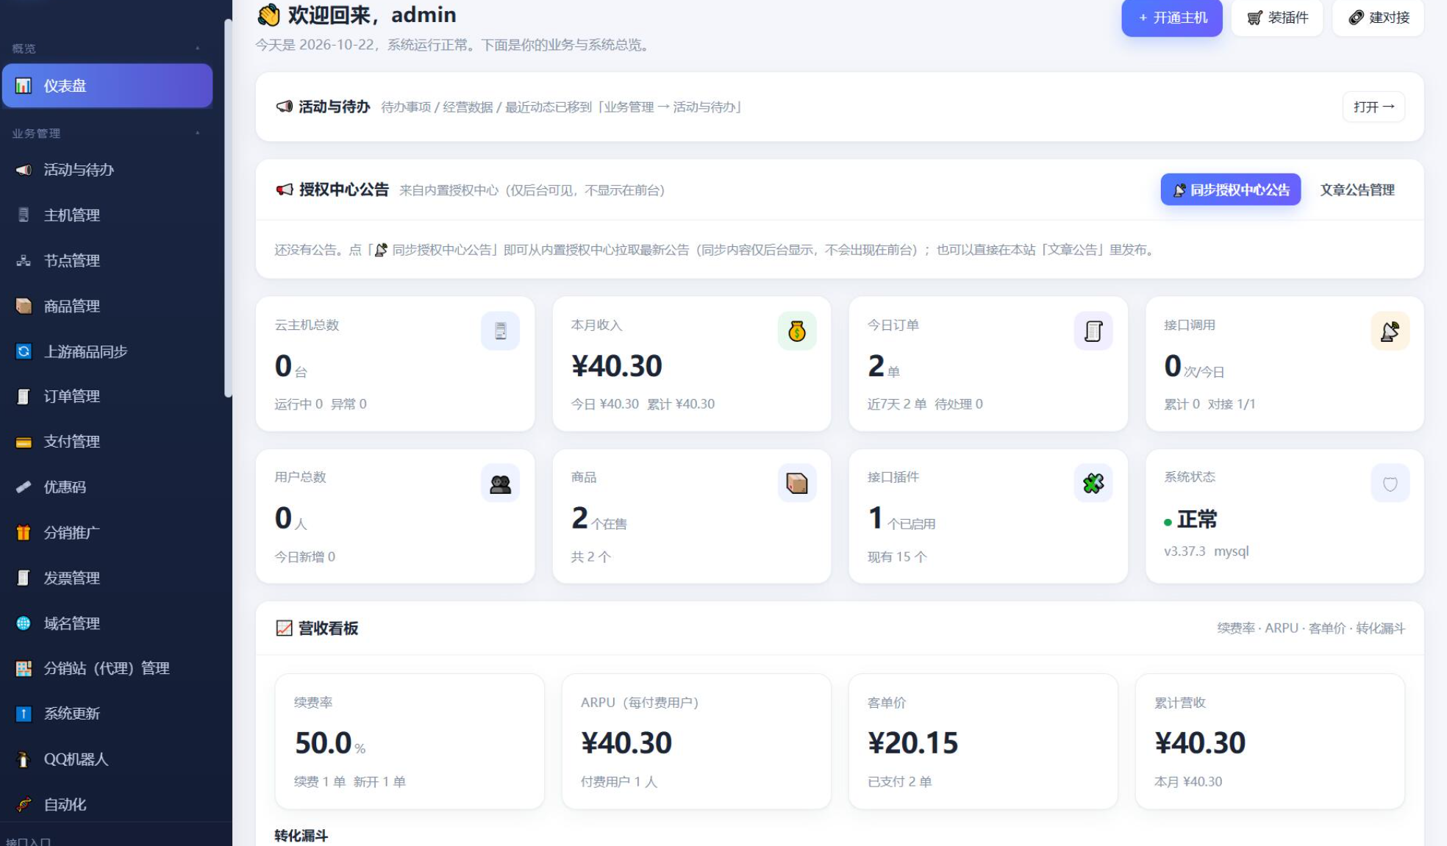Viewport: 1447px width, 846px height.
Task: Navigate to 订单管理 in sidebar
Action: click(x=107, y=396)
